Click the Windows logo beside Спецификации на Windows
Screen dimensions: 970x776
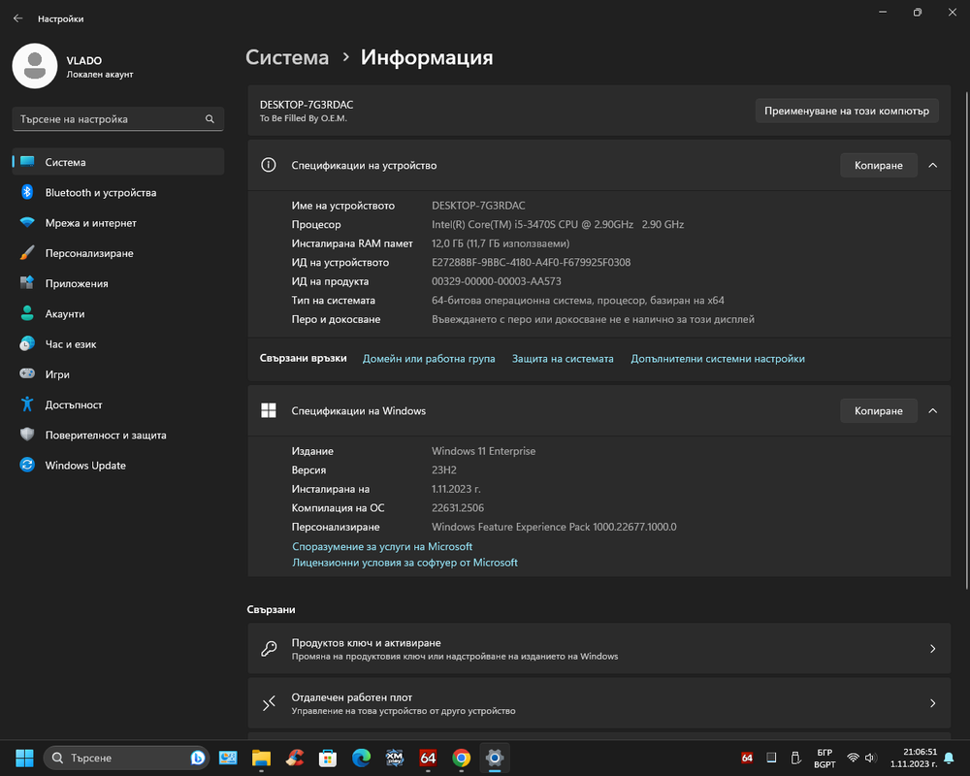click(x=269, y=411)
